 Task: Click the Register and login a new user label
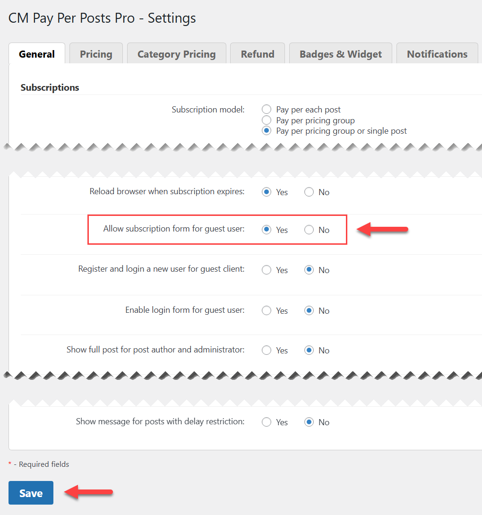(x=161, y=269)
